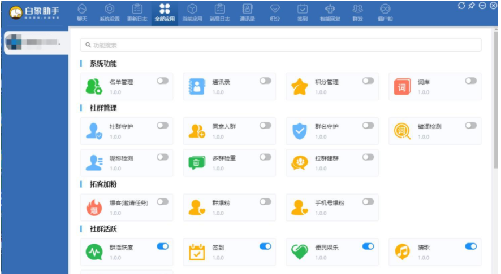Open the 聊天 chat tab

pyautogui.click(x=82, y=12)
